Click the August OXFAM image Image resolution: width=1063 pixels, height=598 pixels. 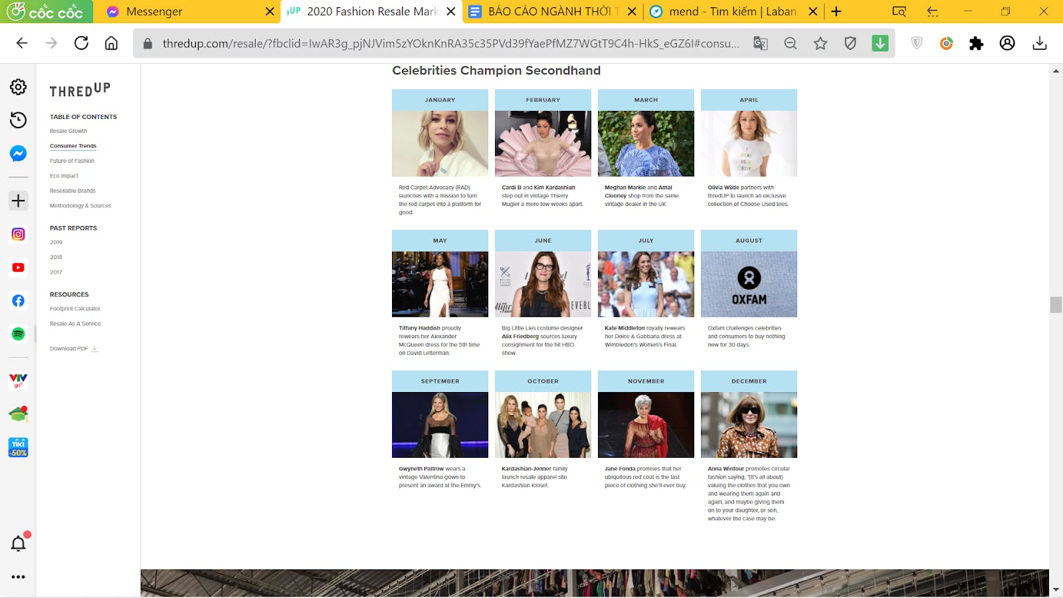click(x=749, y=284)
